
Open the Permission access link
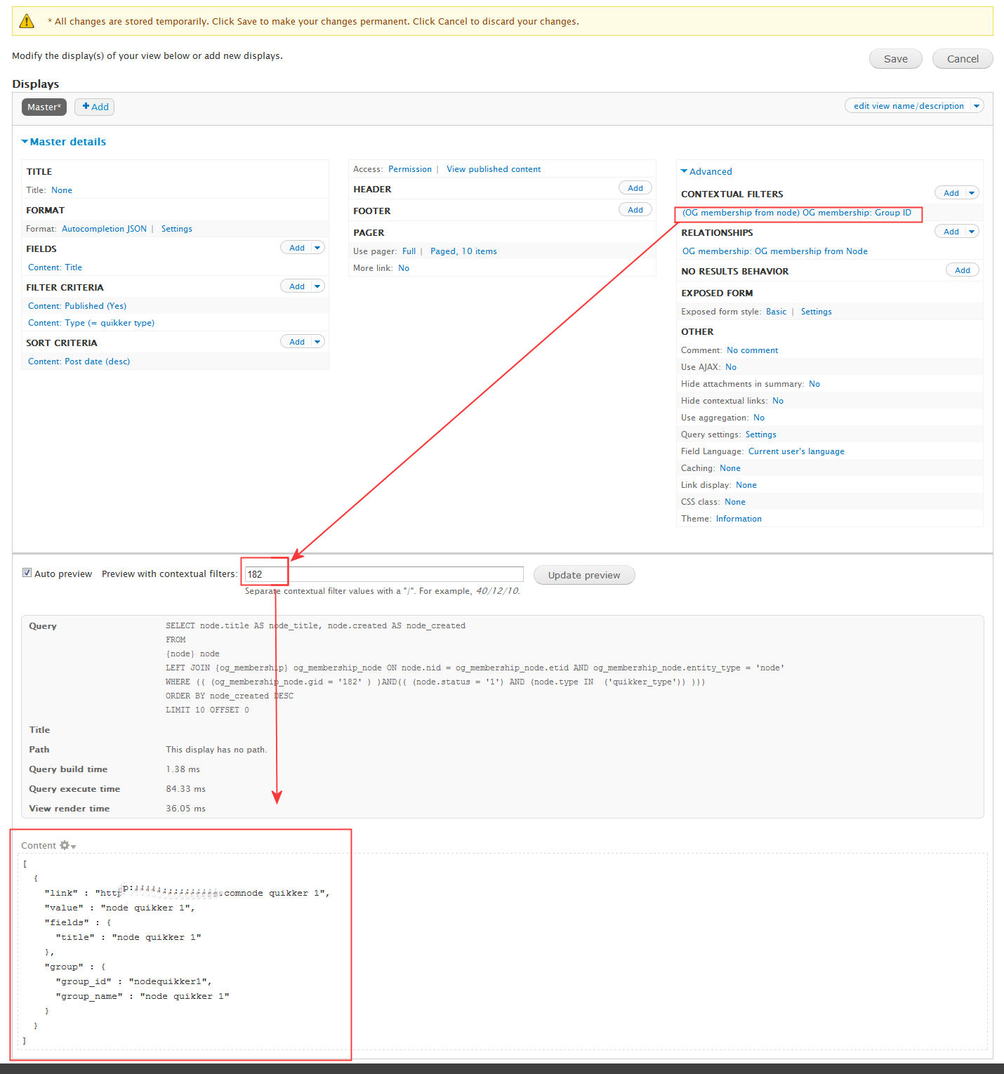pos(410,168)
